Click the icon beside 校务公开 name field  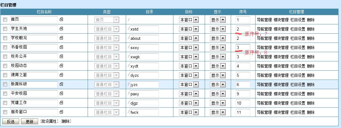click(61, 57)
